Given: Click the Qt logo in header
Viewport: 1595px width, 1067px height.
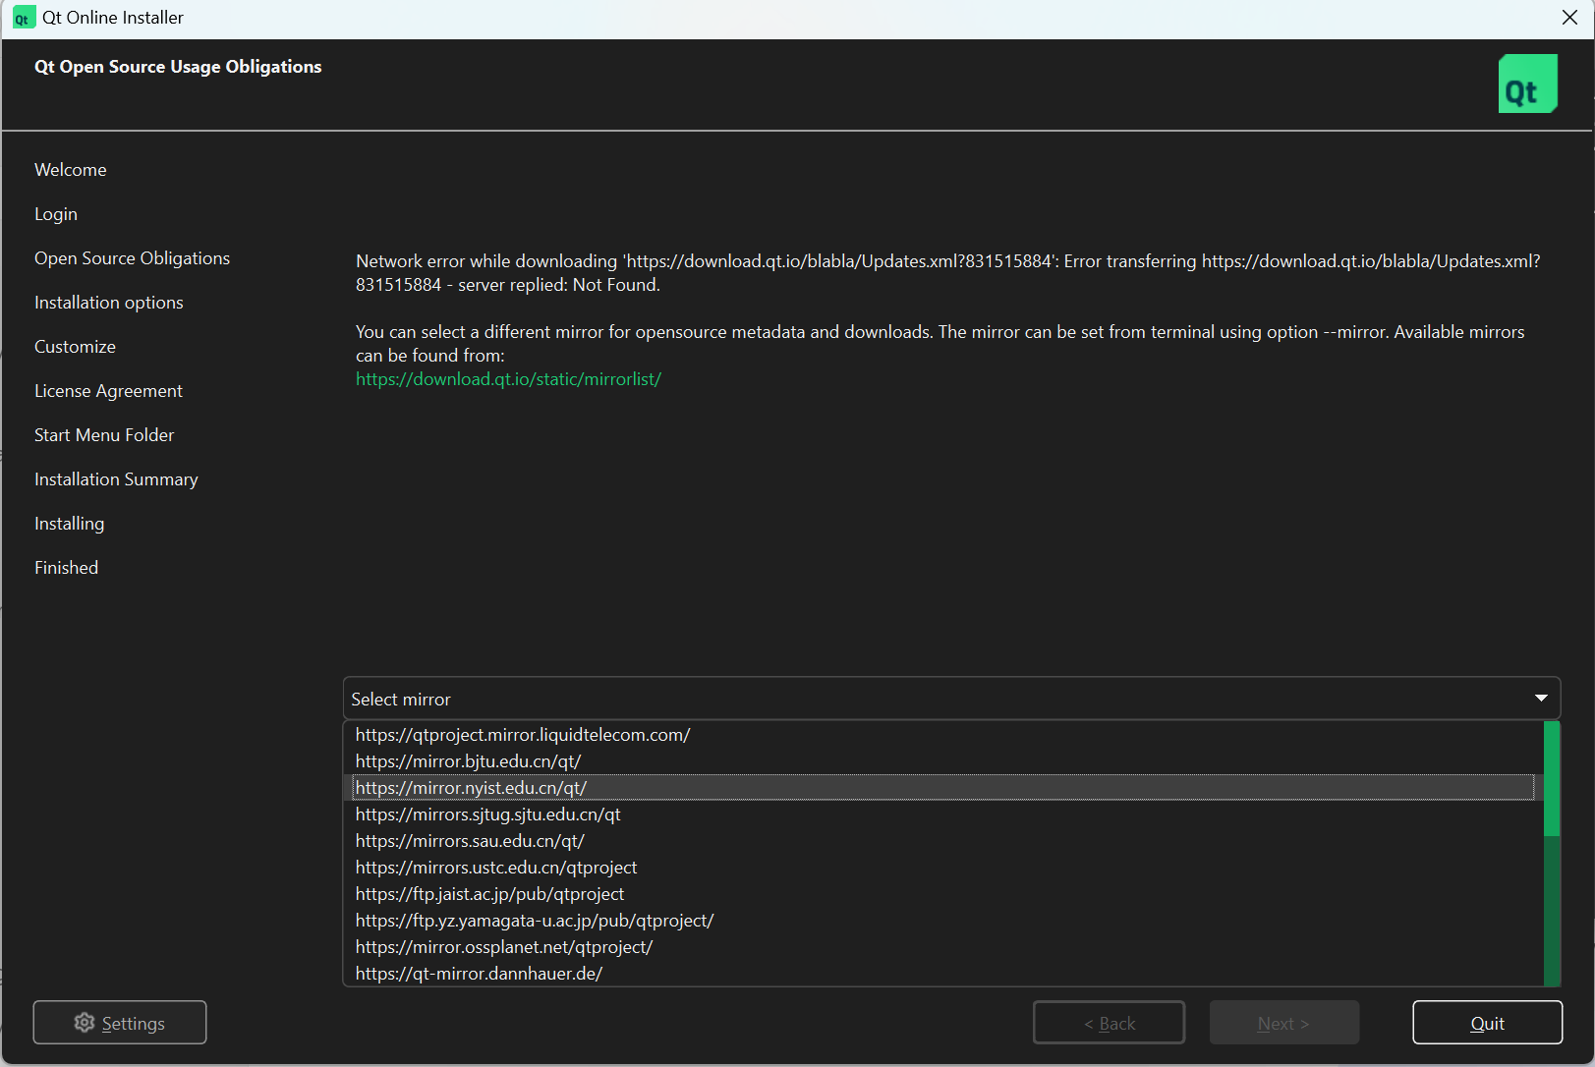Looking at the screenshot, I should [x=1527, y=84].
